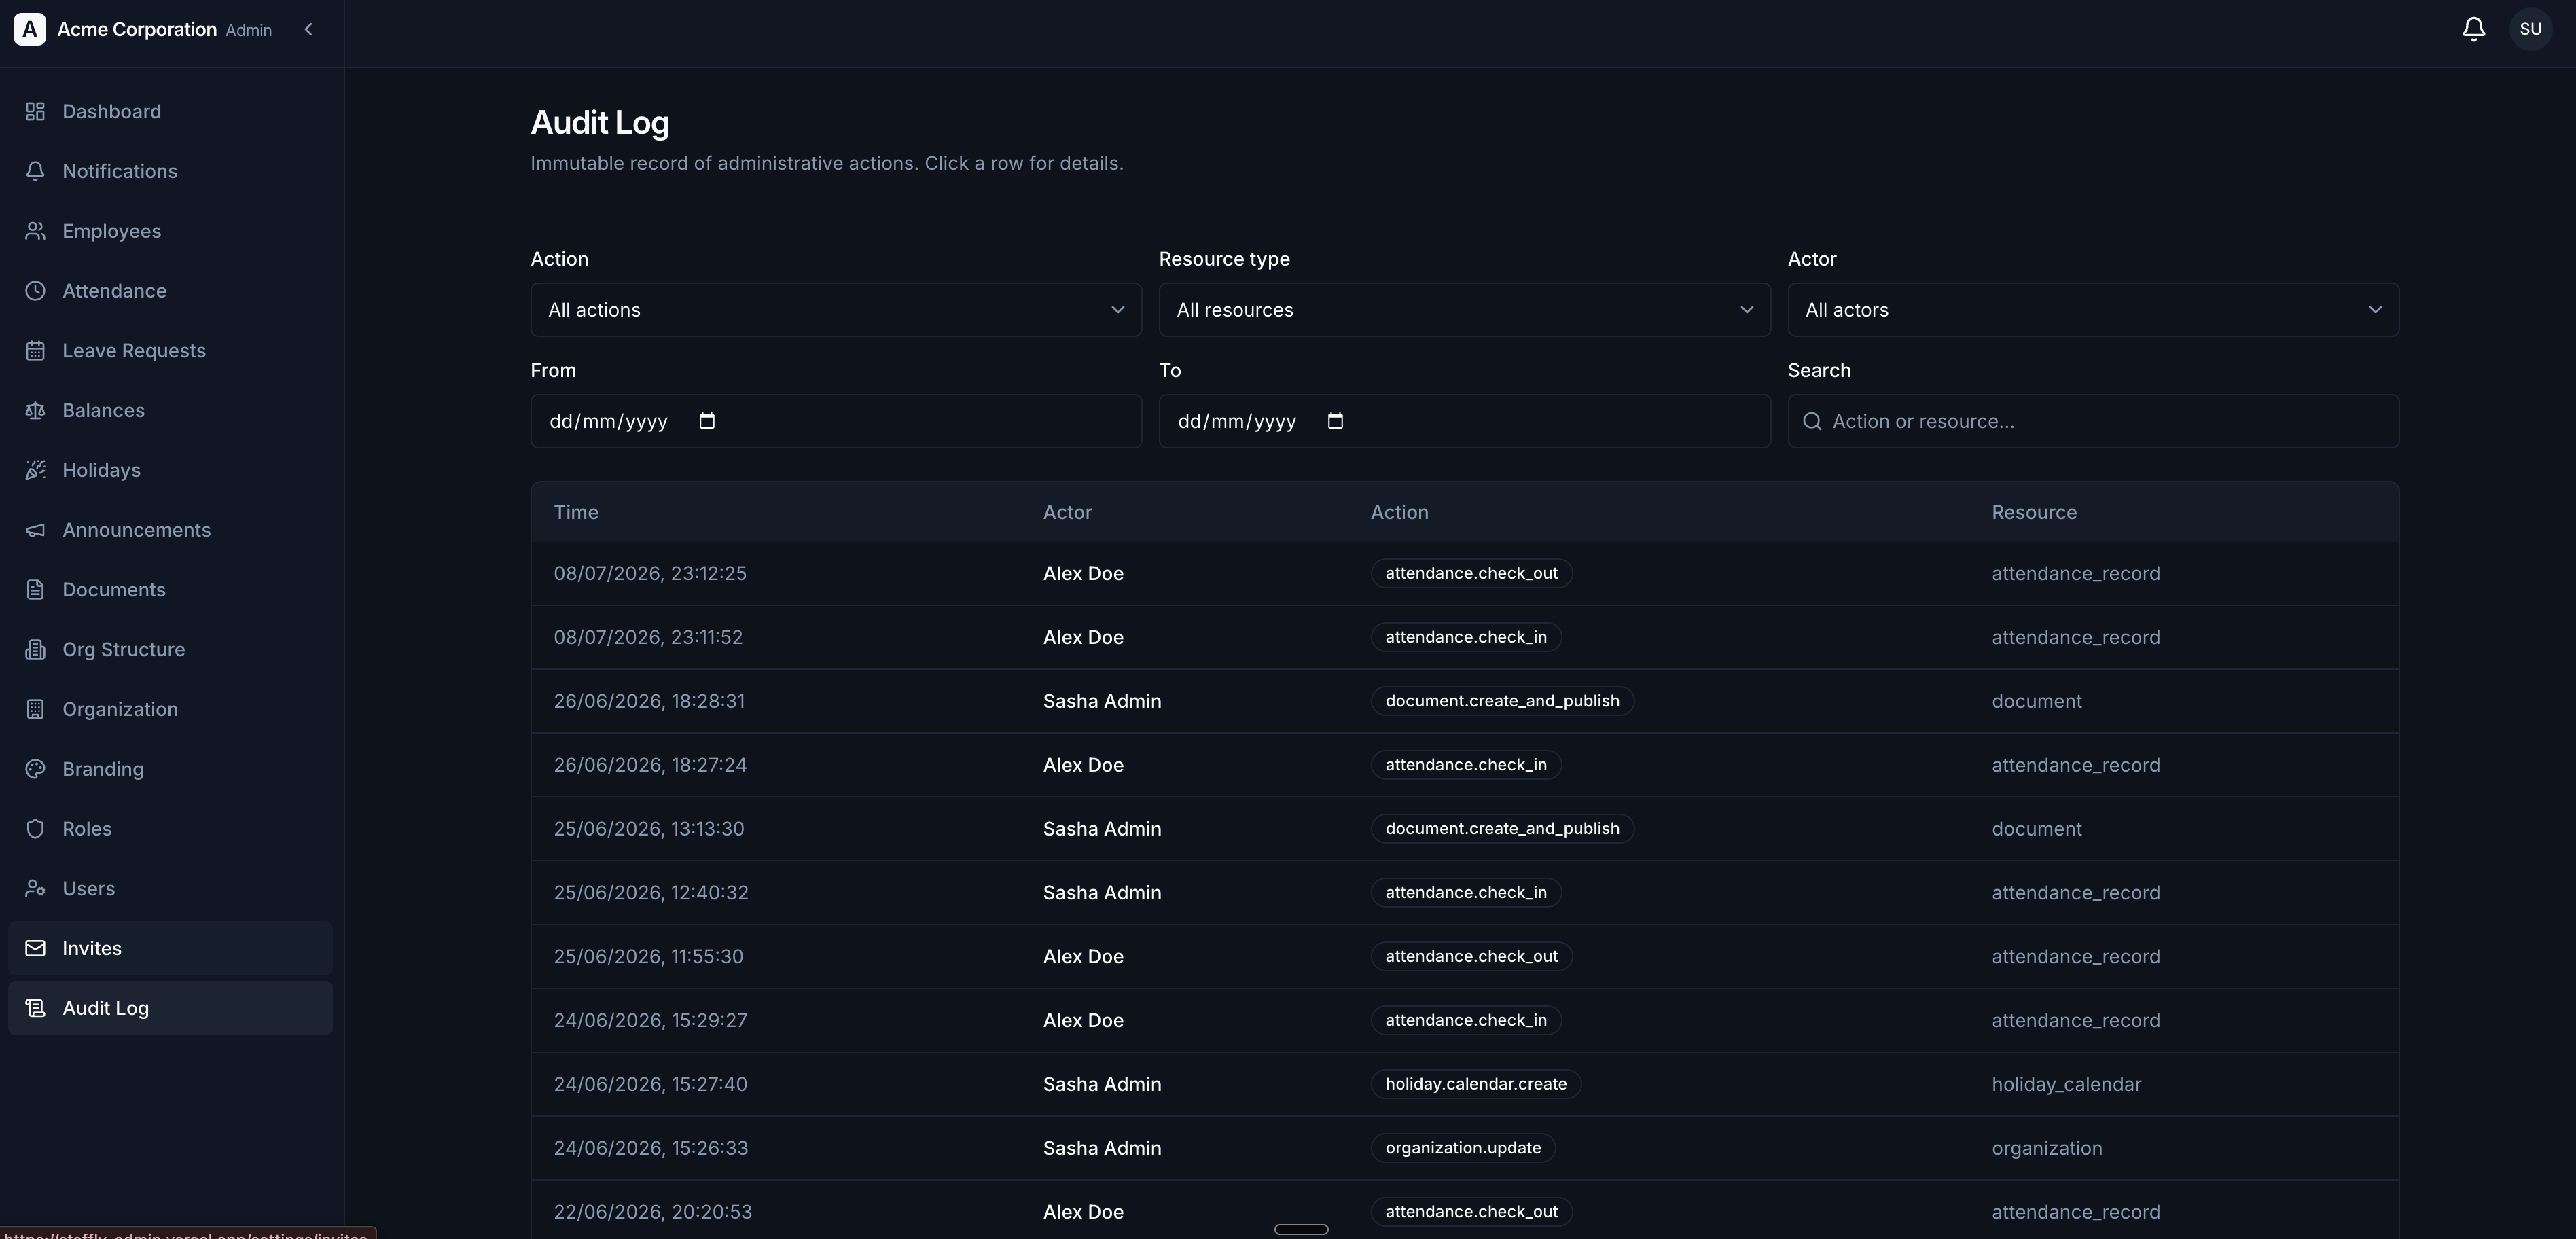Click the Documents file icon
The height and width of the screenshot is (1239, 2576).
pos(35,590)
